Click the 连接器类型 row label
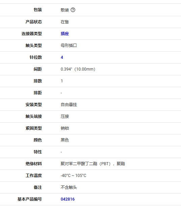 coord(32,34)
